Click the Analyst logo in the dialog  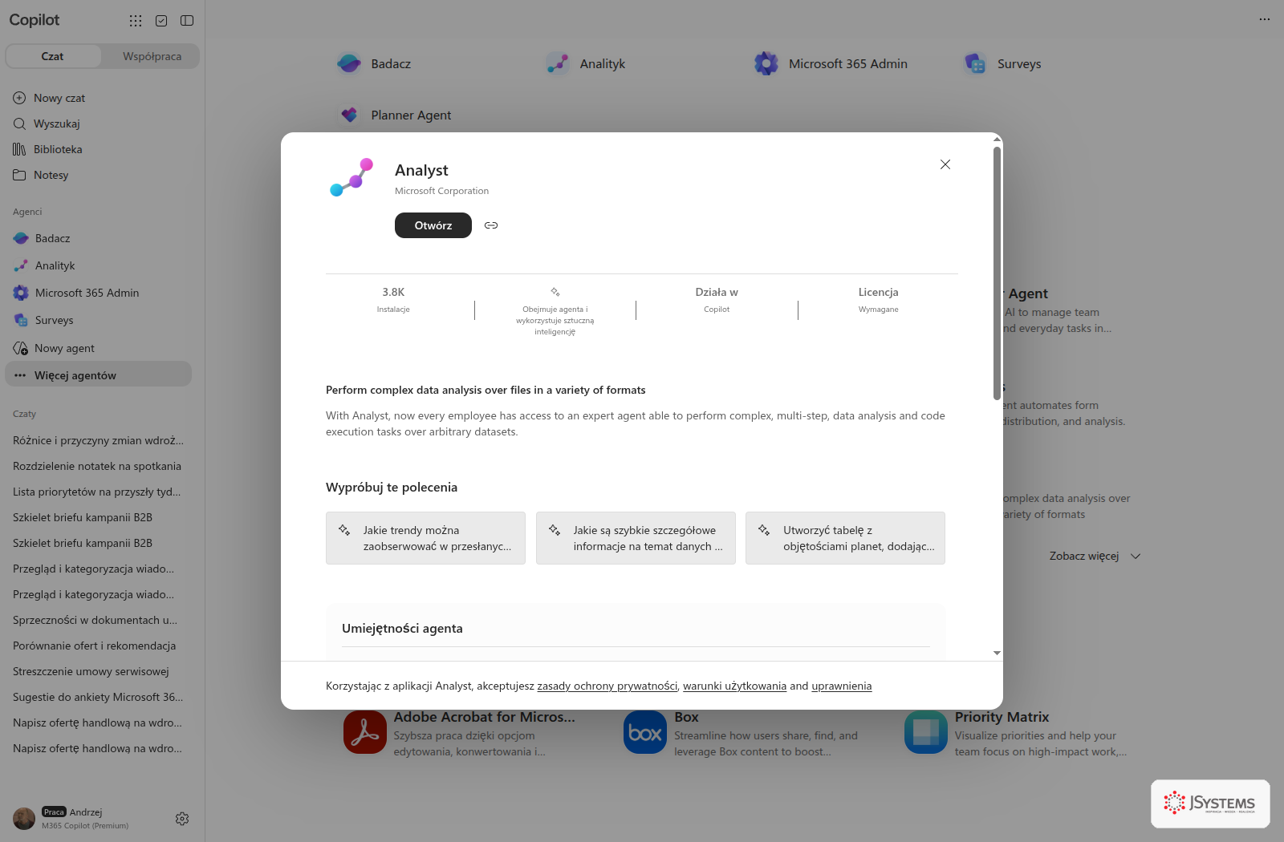coord(351,177)
